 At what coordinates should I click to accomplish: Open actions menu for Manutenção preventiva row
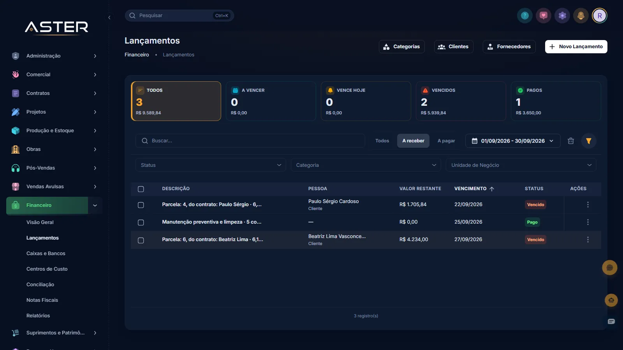click(588, 222)
